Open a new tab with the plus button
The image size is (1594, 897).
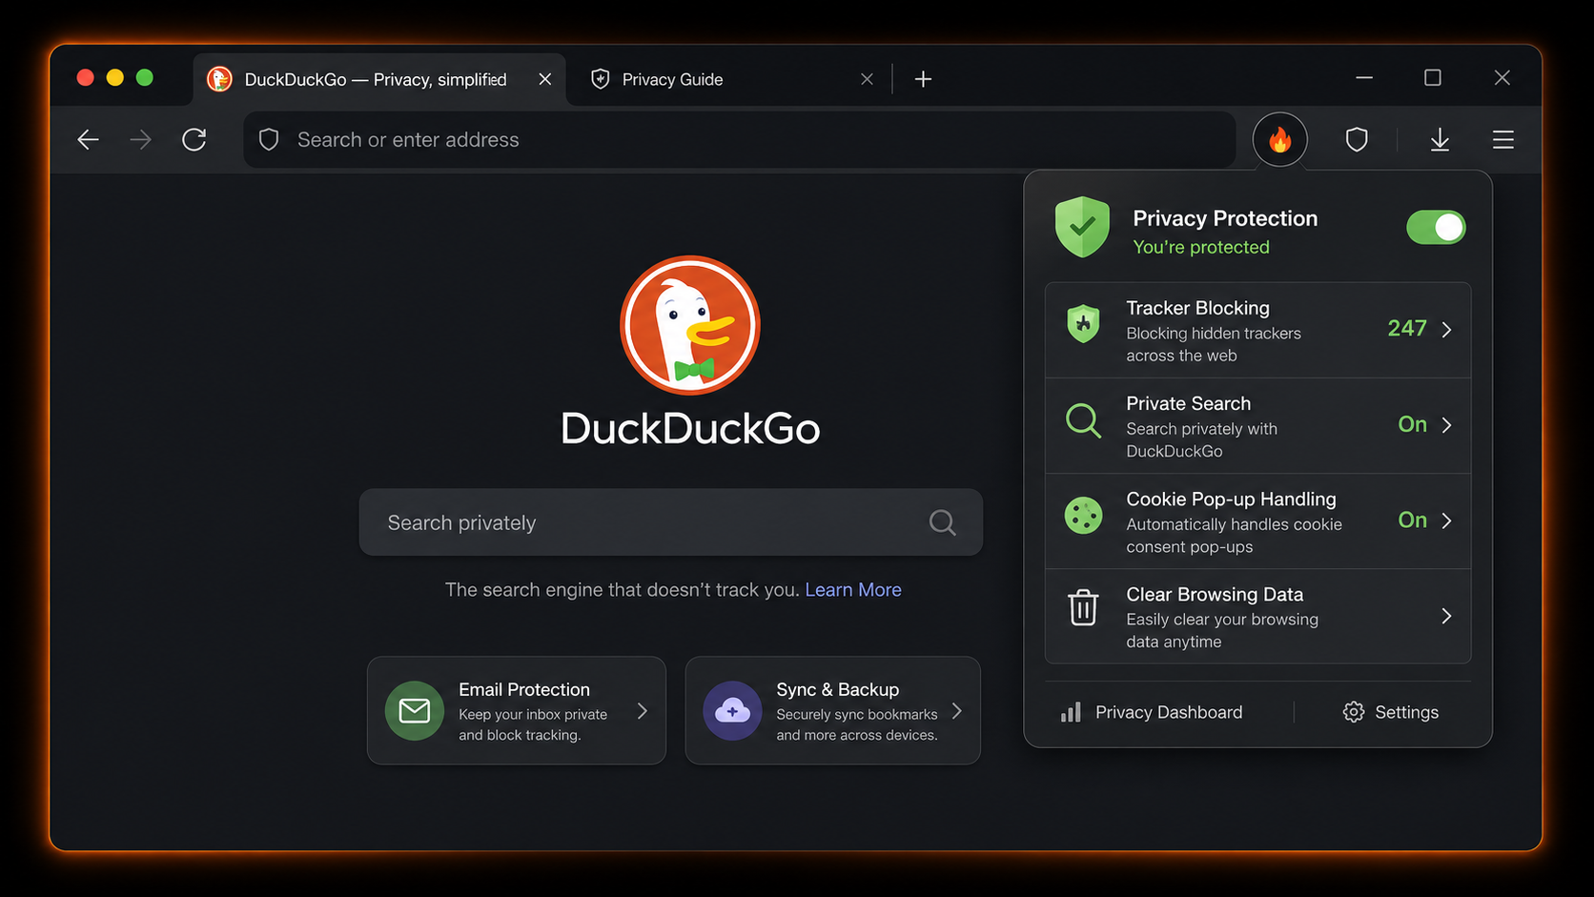click(x=923, y=79)
